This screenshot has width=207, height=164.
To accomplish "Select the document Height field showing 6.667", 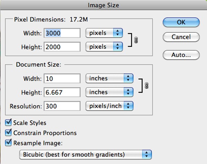I will pyautogui.click(x=62, y=92).
